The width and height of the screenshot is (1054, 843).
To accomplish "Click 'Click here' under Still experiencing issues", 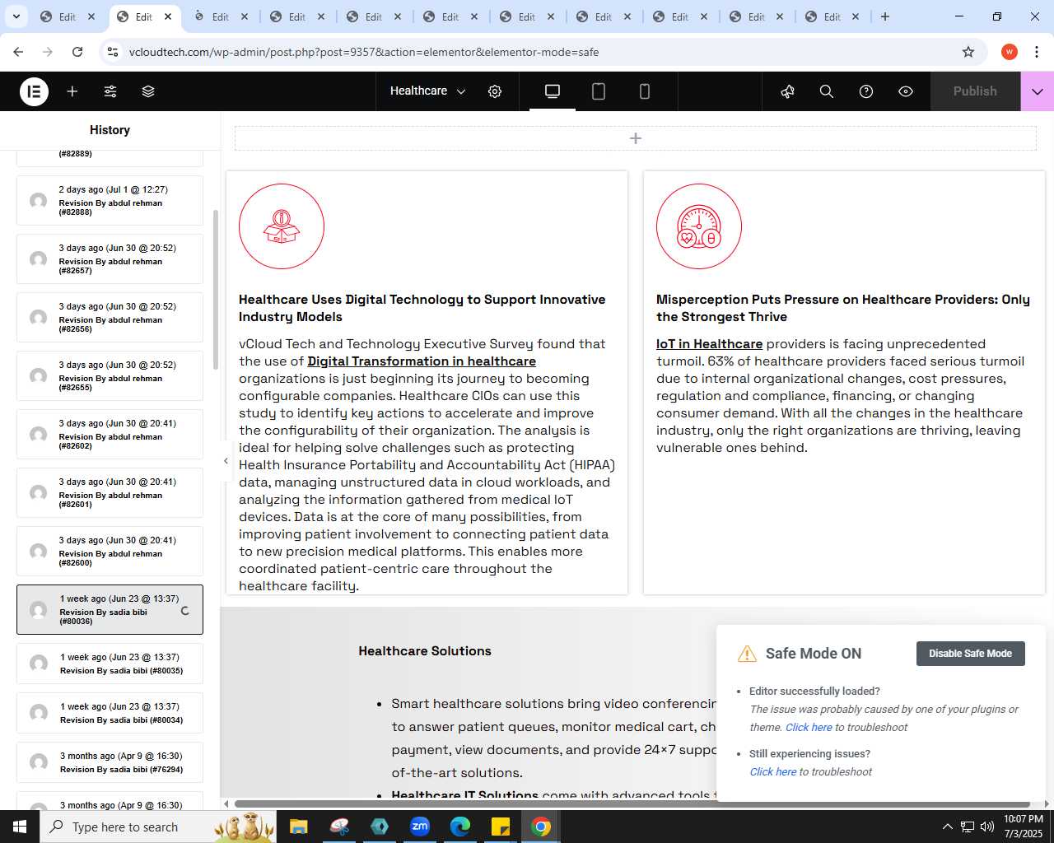I will (772, 771).
